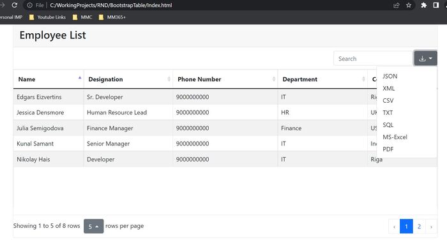The width and height of the screenshot is (447, 240).
Task: Reload the page with browser refresh icon
Action: coord(15,5)
